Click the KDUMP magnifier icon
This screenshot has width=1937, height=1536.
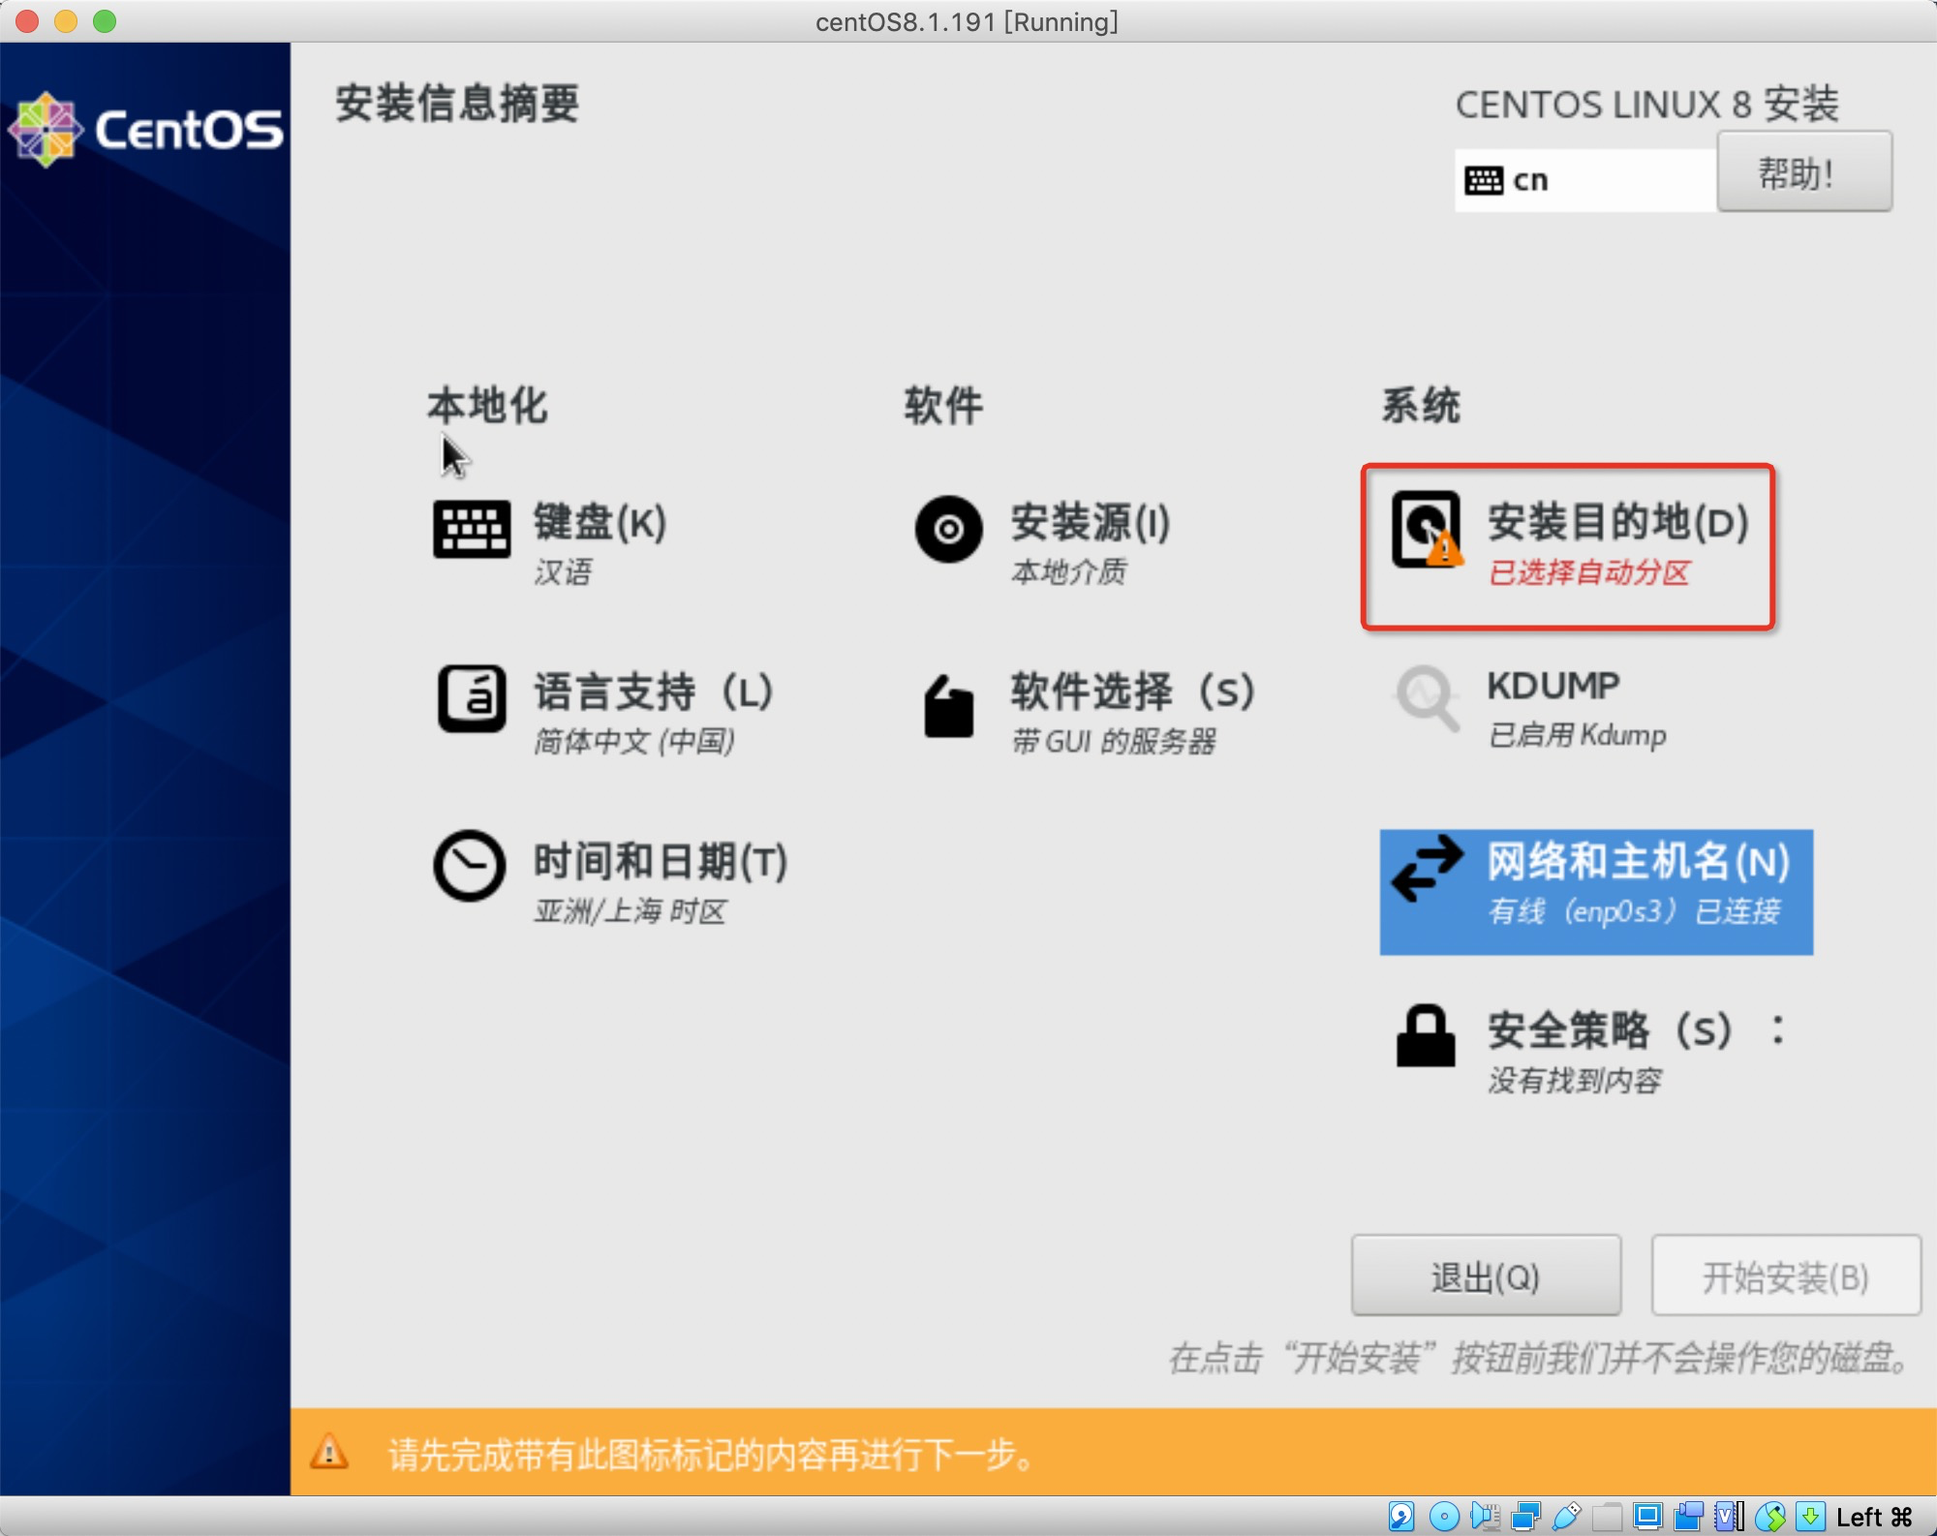(x=1426, y=697)
